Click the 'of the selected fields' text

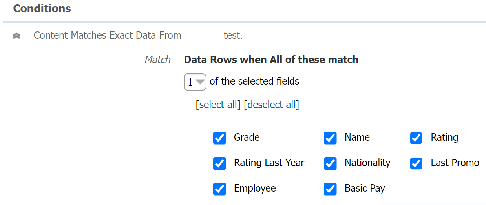[254, 82]
